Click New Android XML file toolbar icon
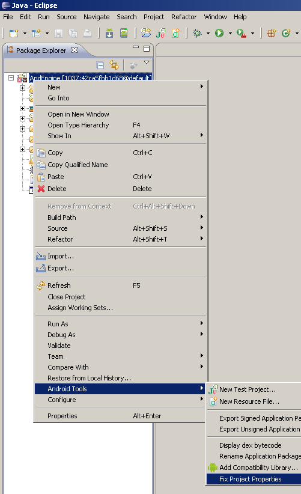Image resolution: width=301 pixels, height=494 pixels. (x=175, y=33)
